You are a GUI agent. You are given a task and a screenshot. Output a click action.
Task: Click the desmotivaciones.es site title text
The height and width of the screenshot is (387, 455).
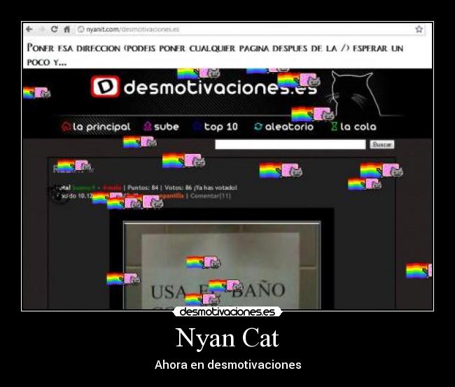220,87
